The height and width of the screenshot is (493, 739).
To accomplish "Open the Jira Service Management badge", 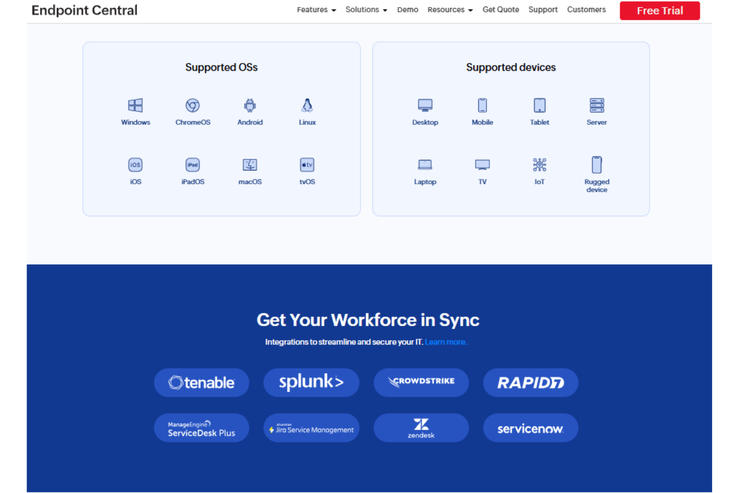I will coord(311,428).
